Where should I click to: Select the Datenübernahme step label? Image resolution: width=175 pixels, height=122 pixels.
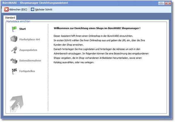pyautogui.click(x=30, y=60)
